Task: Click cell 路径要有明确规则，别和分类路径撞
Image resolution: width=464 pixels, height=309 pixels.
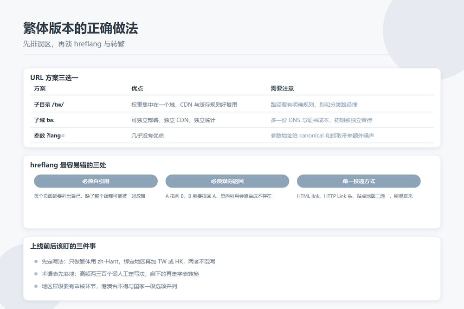Action: click(314, 104)
